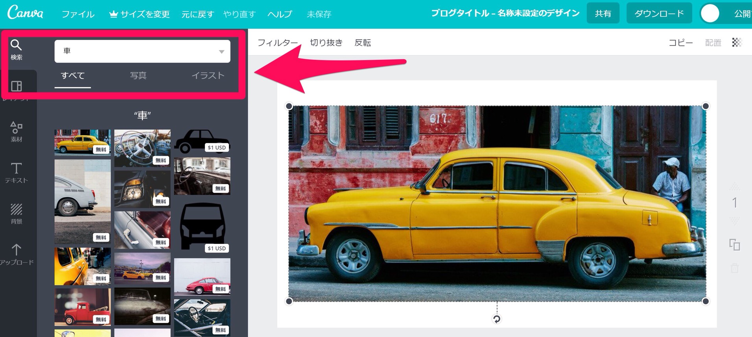Select the convertible interior thumbnail at bottom
This screenshot has height=337, width=752.
(202, 317)
